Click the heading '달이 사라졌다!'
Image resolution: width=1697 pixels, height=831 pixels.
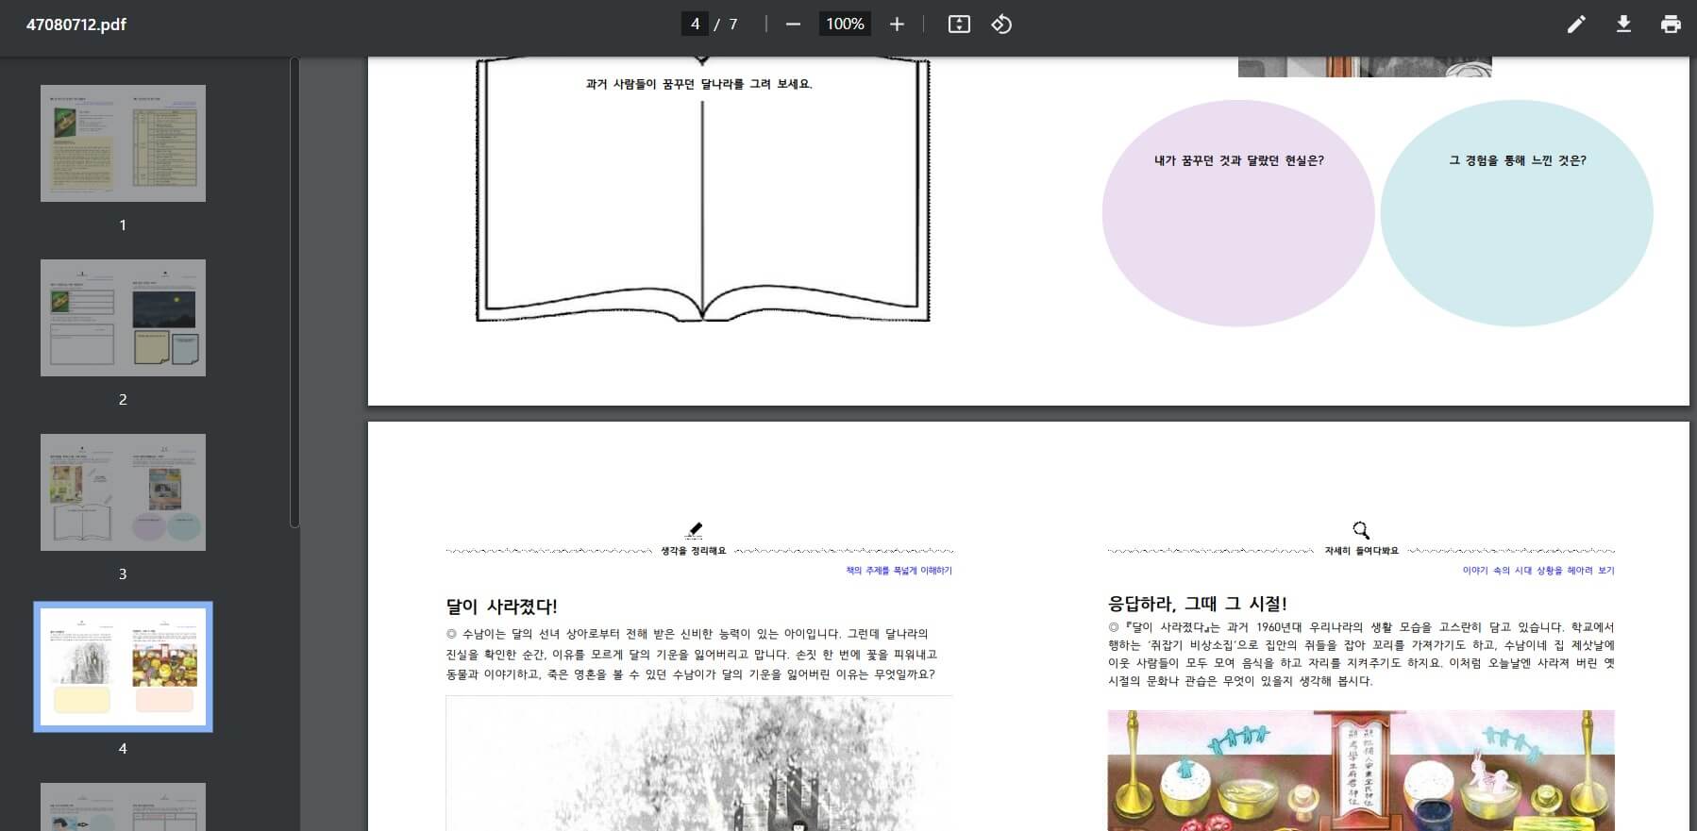coord(501,607)
